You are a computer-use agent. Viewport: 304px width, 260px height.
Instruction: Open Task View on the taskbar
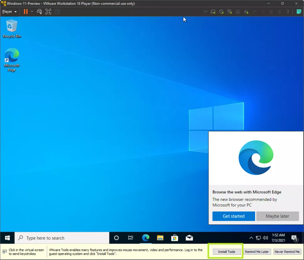click(131, 238)
